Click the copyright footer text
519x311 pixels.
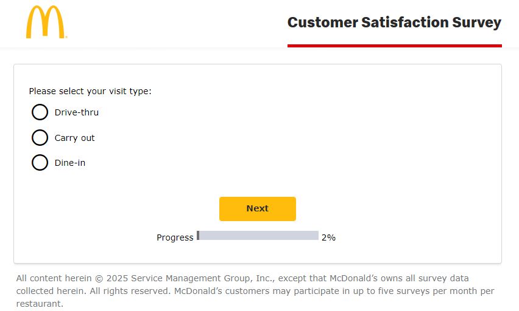click(x=255, y=291)
